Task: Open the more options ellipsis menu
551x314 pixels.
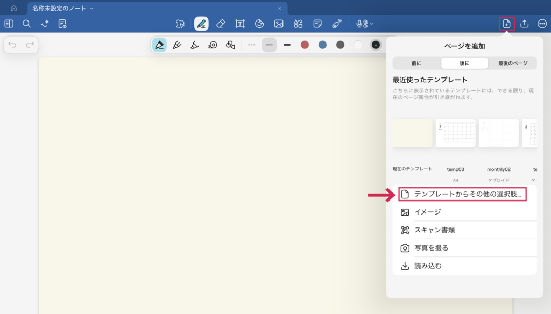Action: pyautogui.click(x=542, y=24)
